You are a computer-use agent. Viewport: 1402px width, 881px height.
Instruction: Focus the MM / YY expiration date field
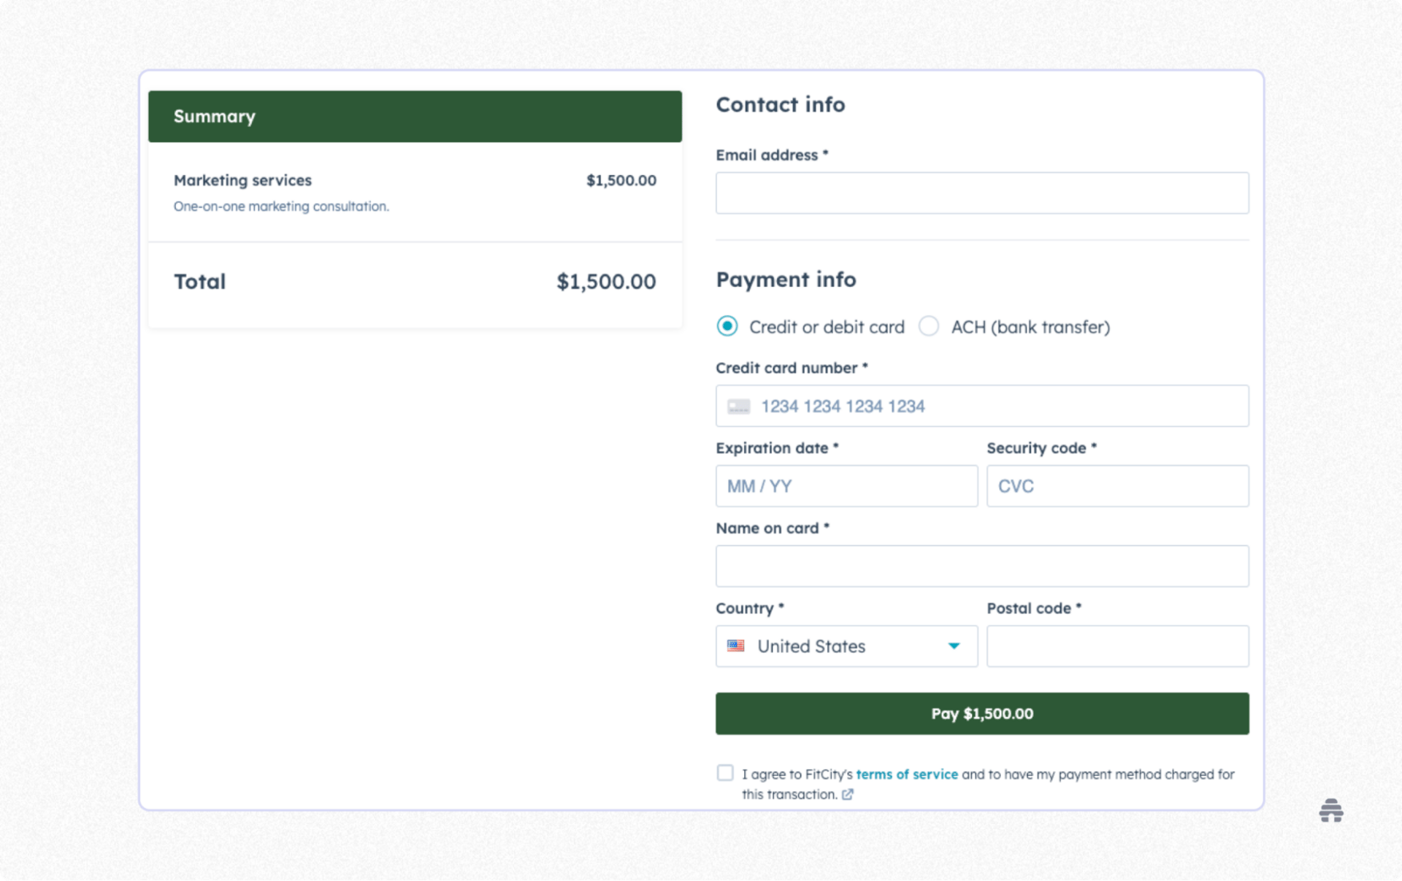[x=846, y=485]
